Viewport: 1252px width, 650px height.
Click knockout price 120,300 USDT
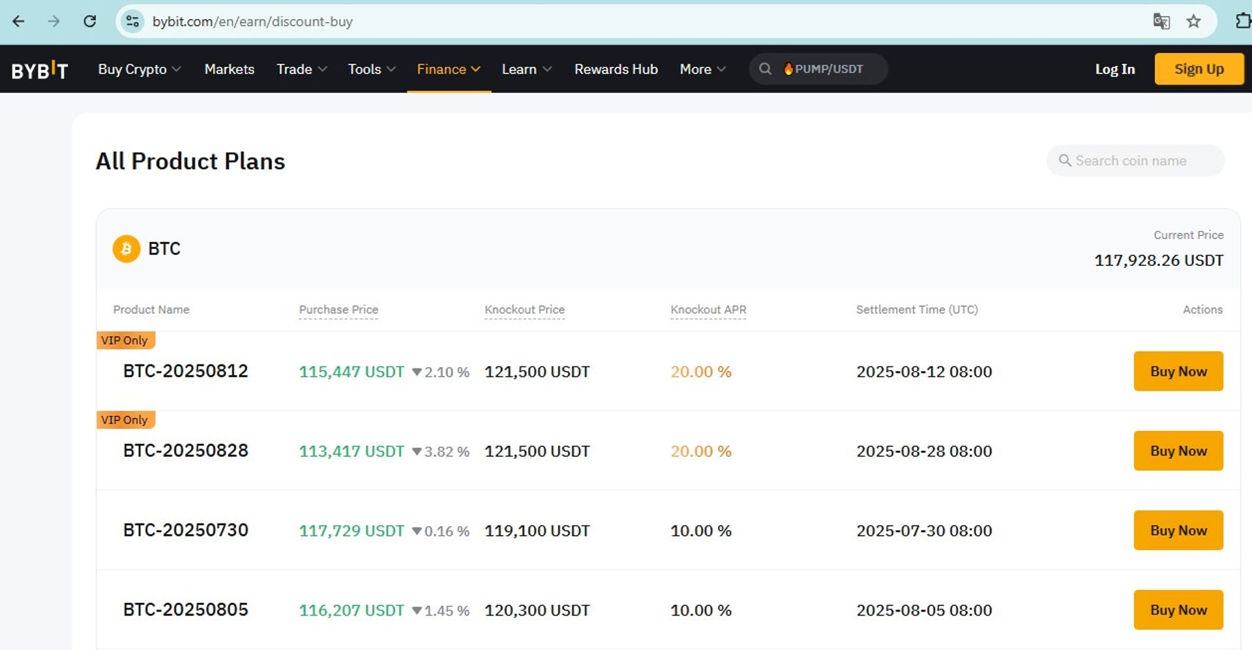pyautogui.click(x=537, y=610)
